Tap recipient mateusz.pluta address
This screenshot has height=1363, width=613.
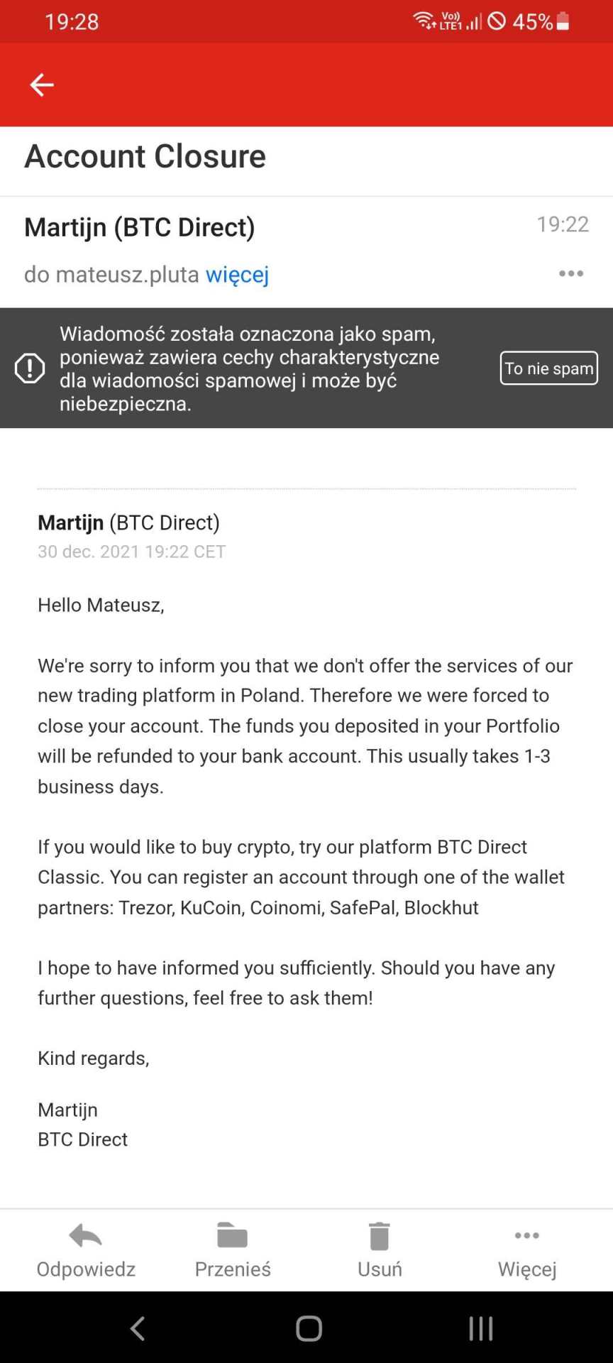click(127, 274)
